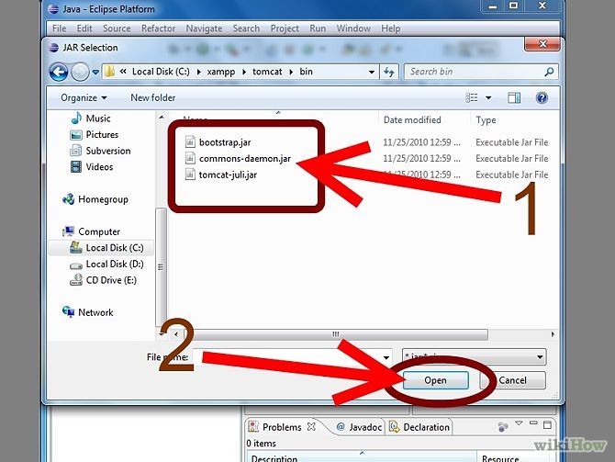Click the Music note icon
Image resolution: width=615 pixels, height=462 pixels.
pos(76,118)
